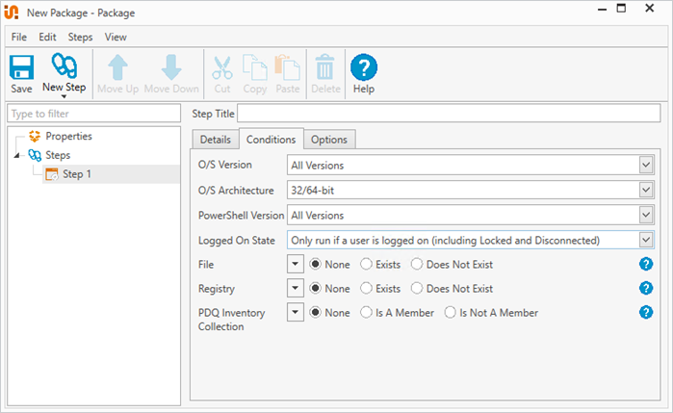Click the Step 1 window icon in tree

[x=52, y=174]
